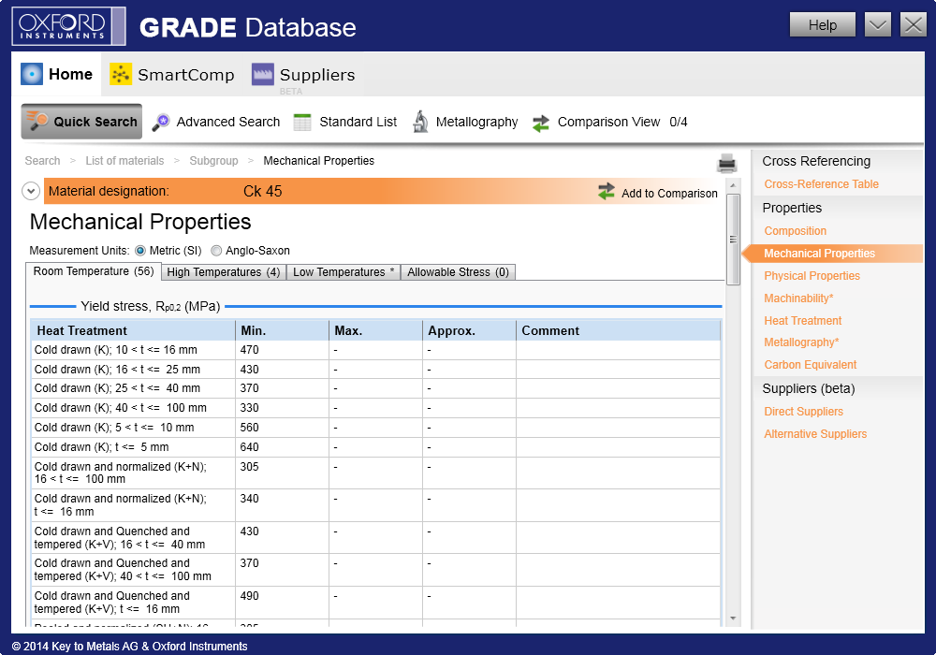Image resolution: width=936 pixels, height=655 pixels.
Task: Click the Min value 640
Action: tap(250, 447)
